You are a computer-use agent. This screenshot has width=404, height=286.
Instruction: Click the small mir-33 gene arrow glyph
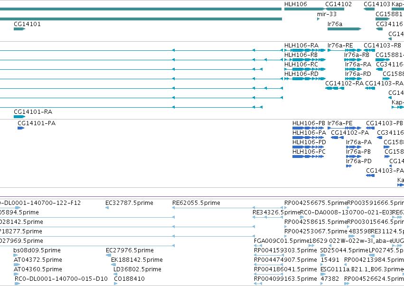click(319, 19)
